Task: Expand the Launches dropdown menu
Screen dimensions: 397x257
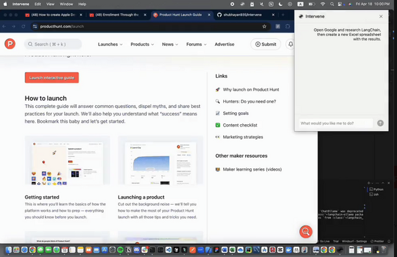Action: (110, 44)
